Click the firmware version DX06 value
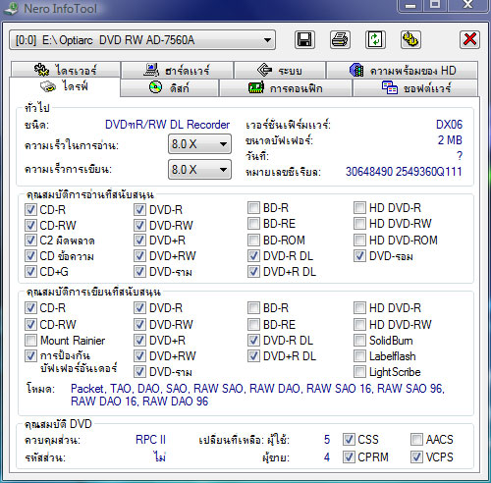 point(449,125)
